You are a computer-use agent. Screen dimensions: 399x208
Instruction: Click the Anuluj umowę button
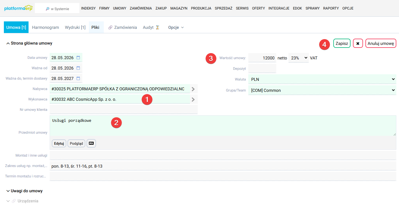pos(381,43)
